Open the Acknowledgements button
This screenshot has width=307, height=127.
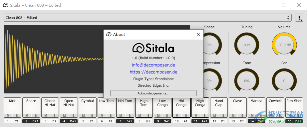tap(153, 93)
